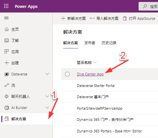The height and width of the screenshot is (138, 158).
Task: Click the apps grid icon beside 应用
Action: tap(7, 51)
